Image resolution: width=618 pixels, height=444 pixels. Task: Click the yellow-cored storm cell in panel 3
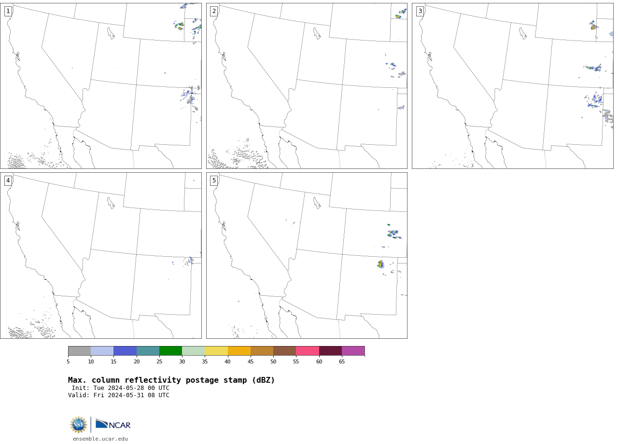click(593, 27)
